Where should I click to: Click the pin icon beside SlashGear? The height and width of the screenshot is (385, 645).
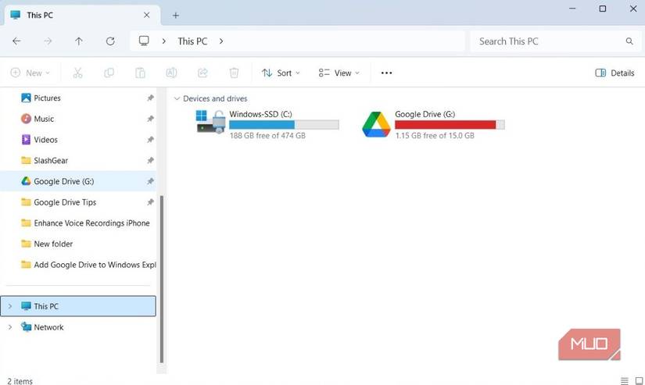[x=151, y=160]
